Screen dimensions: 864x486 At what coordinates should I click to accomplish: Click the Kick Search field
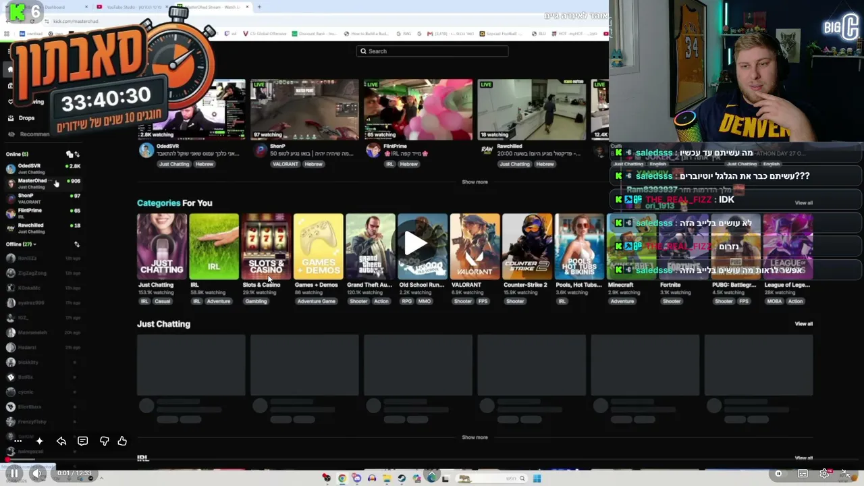[x=432, y=51]
